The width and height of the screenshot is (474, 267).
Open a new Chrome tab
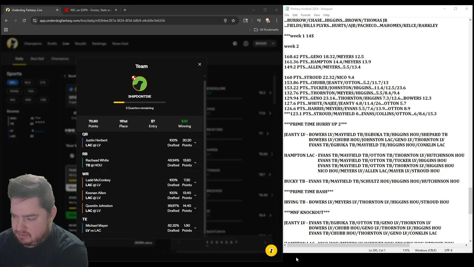point(125,10)
